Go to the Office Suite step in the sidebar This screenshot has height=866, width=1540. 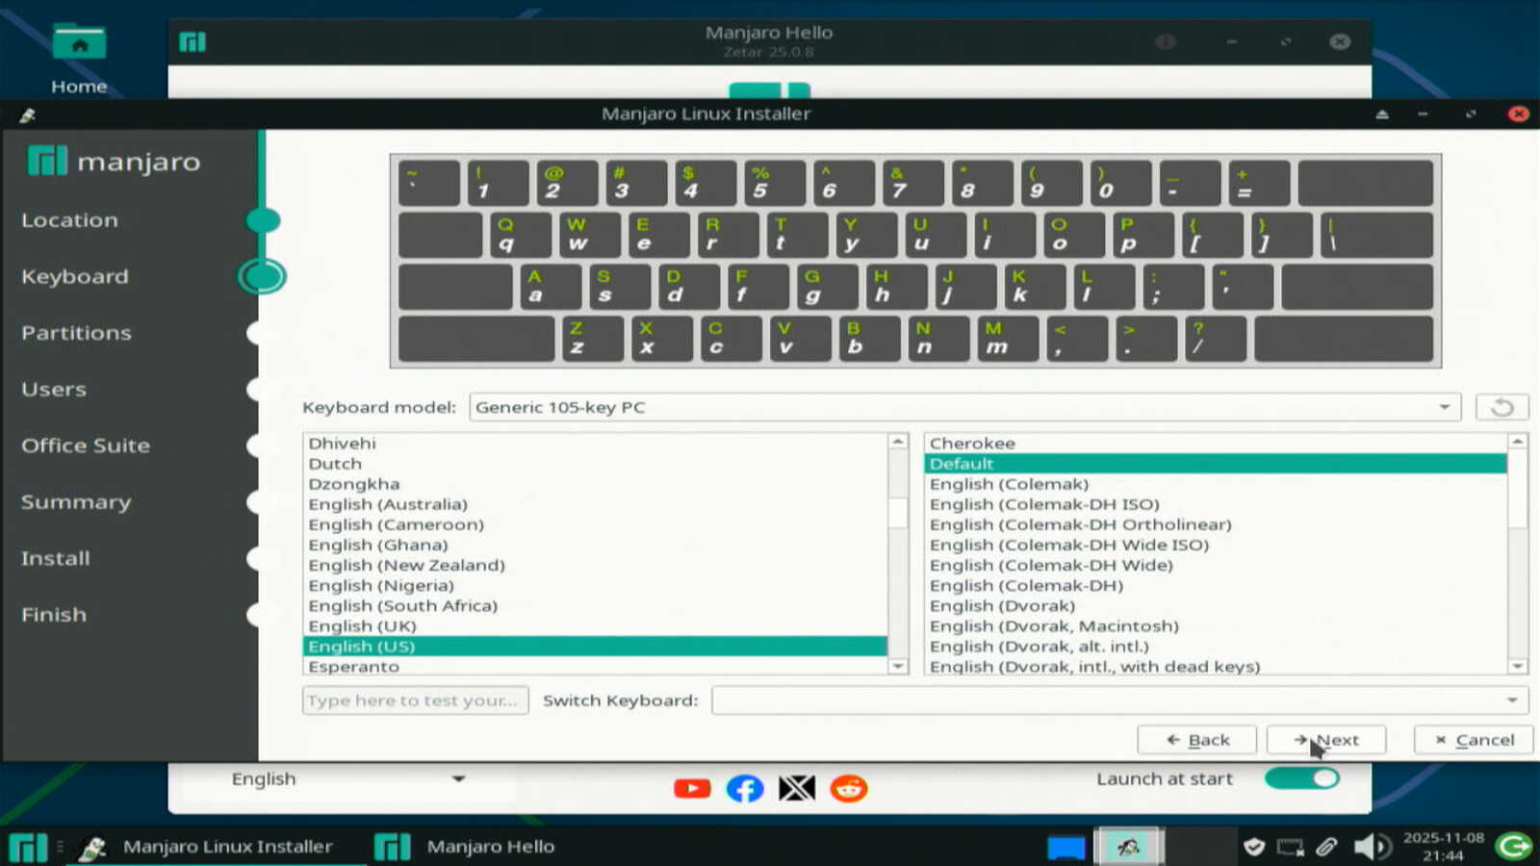pos(86,446)
